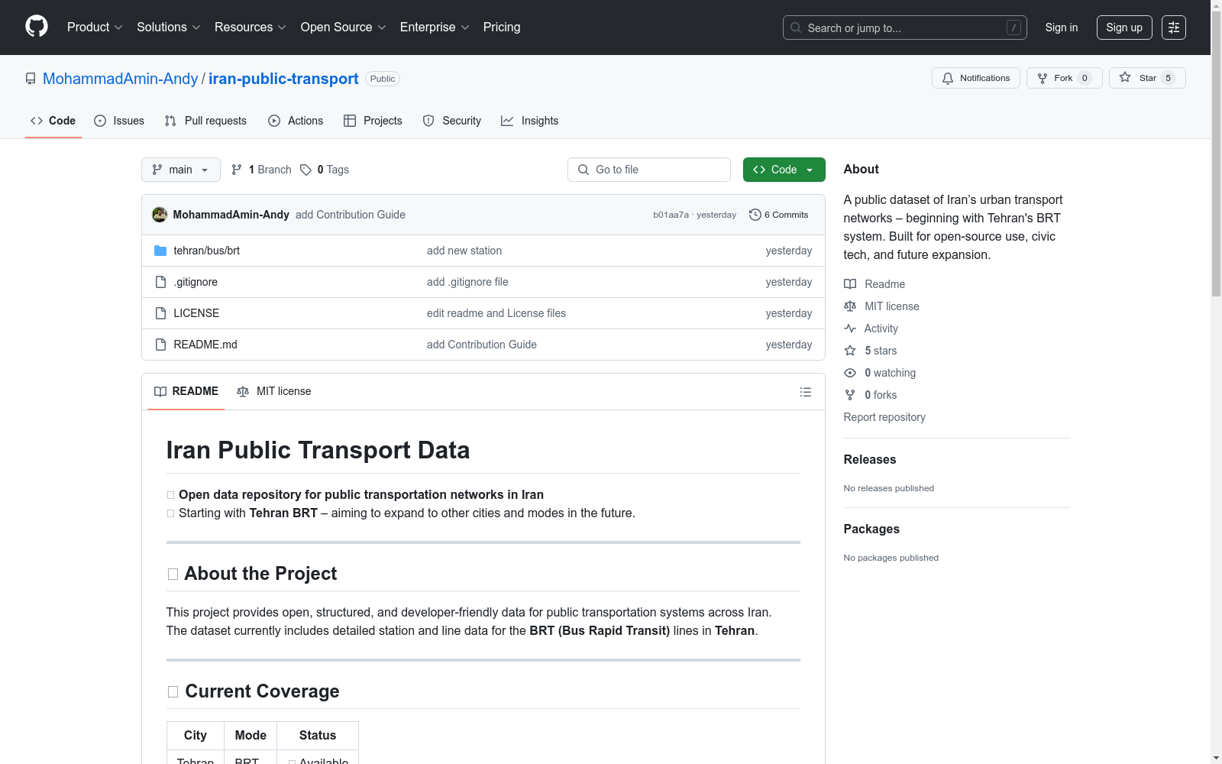Open the Actions tab
1222x764 pixels.
coord(296,121)
